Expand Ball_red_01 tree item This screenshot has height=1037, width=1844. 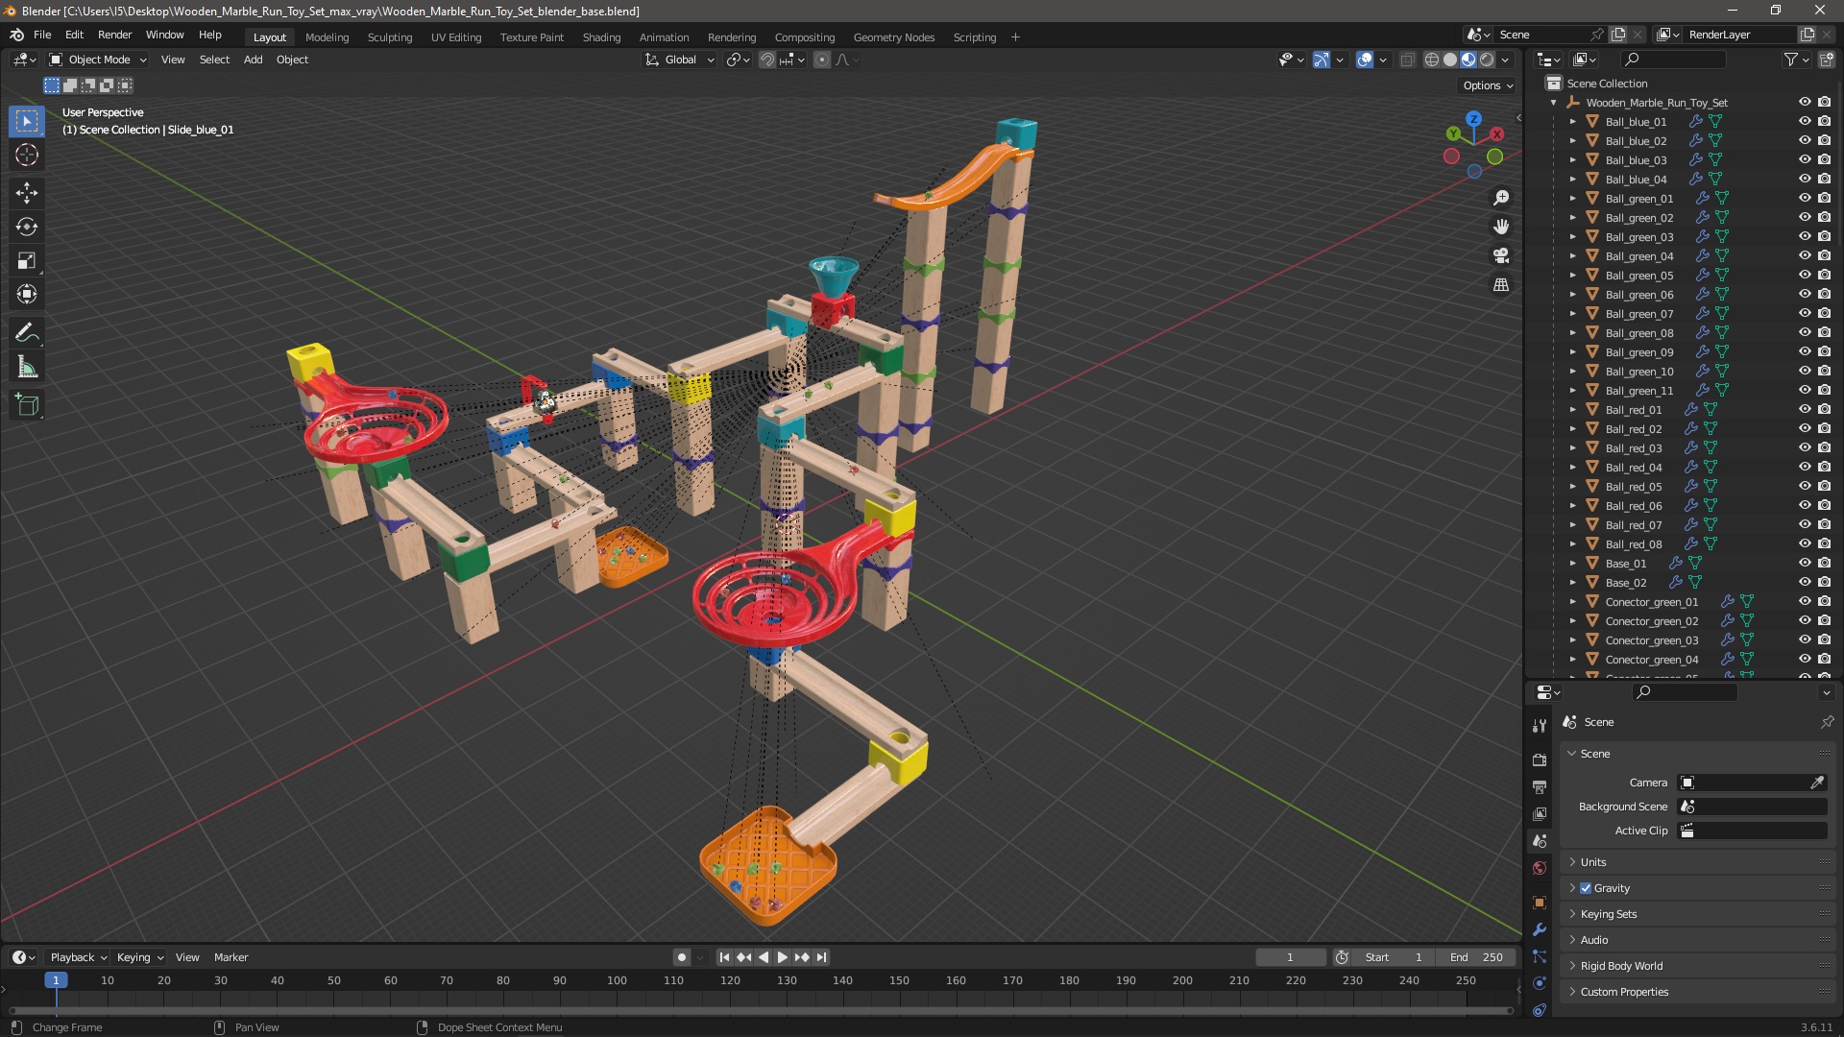point(1572,410)
